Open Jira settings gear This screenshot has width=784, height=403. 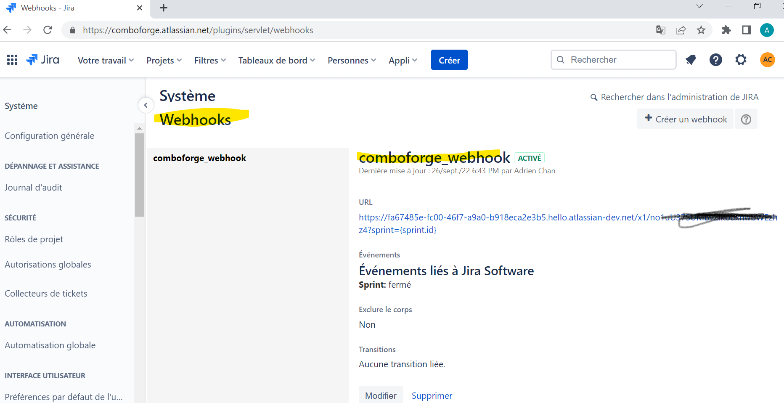pos(741,60)
